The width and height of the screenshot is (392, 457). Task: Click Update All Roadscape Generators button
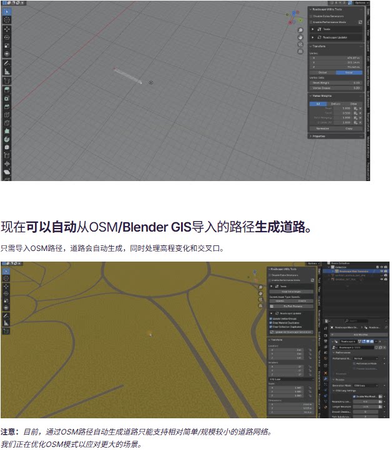pyautogui.click(x=292, y=332)
